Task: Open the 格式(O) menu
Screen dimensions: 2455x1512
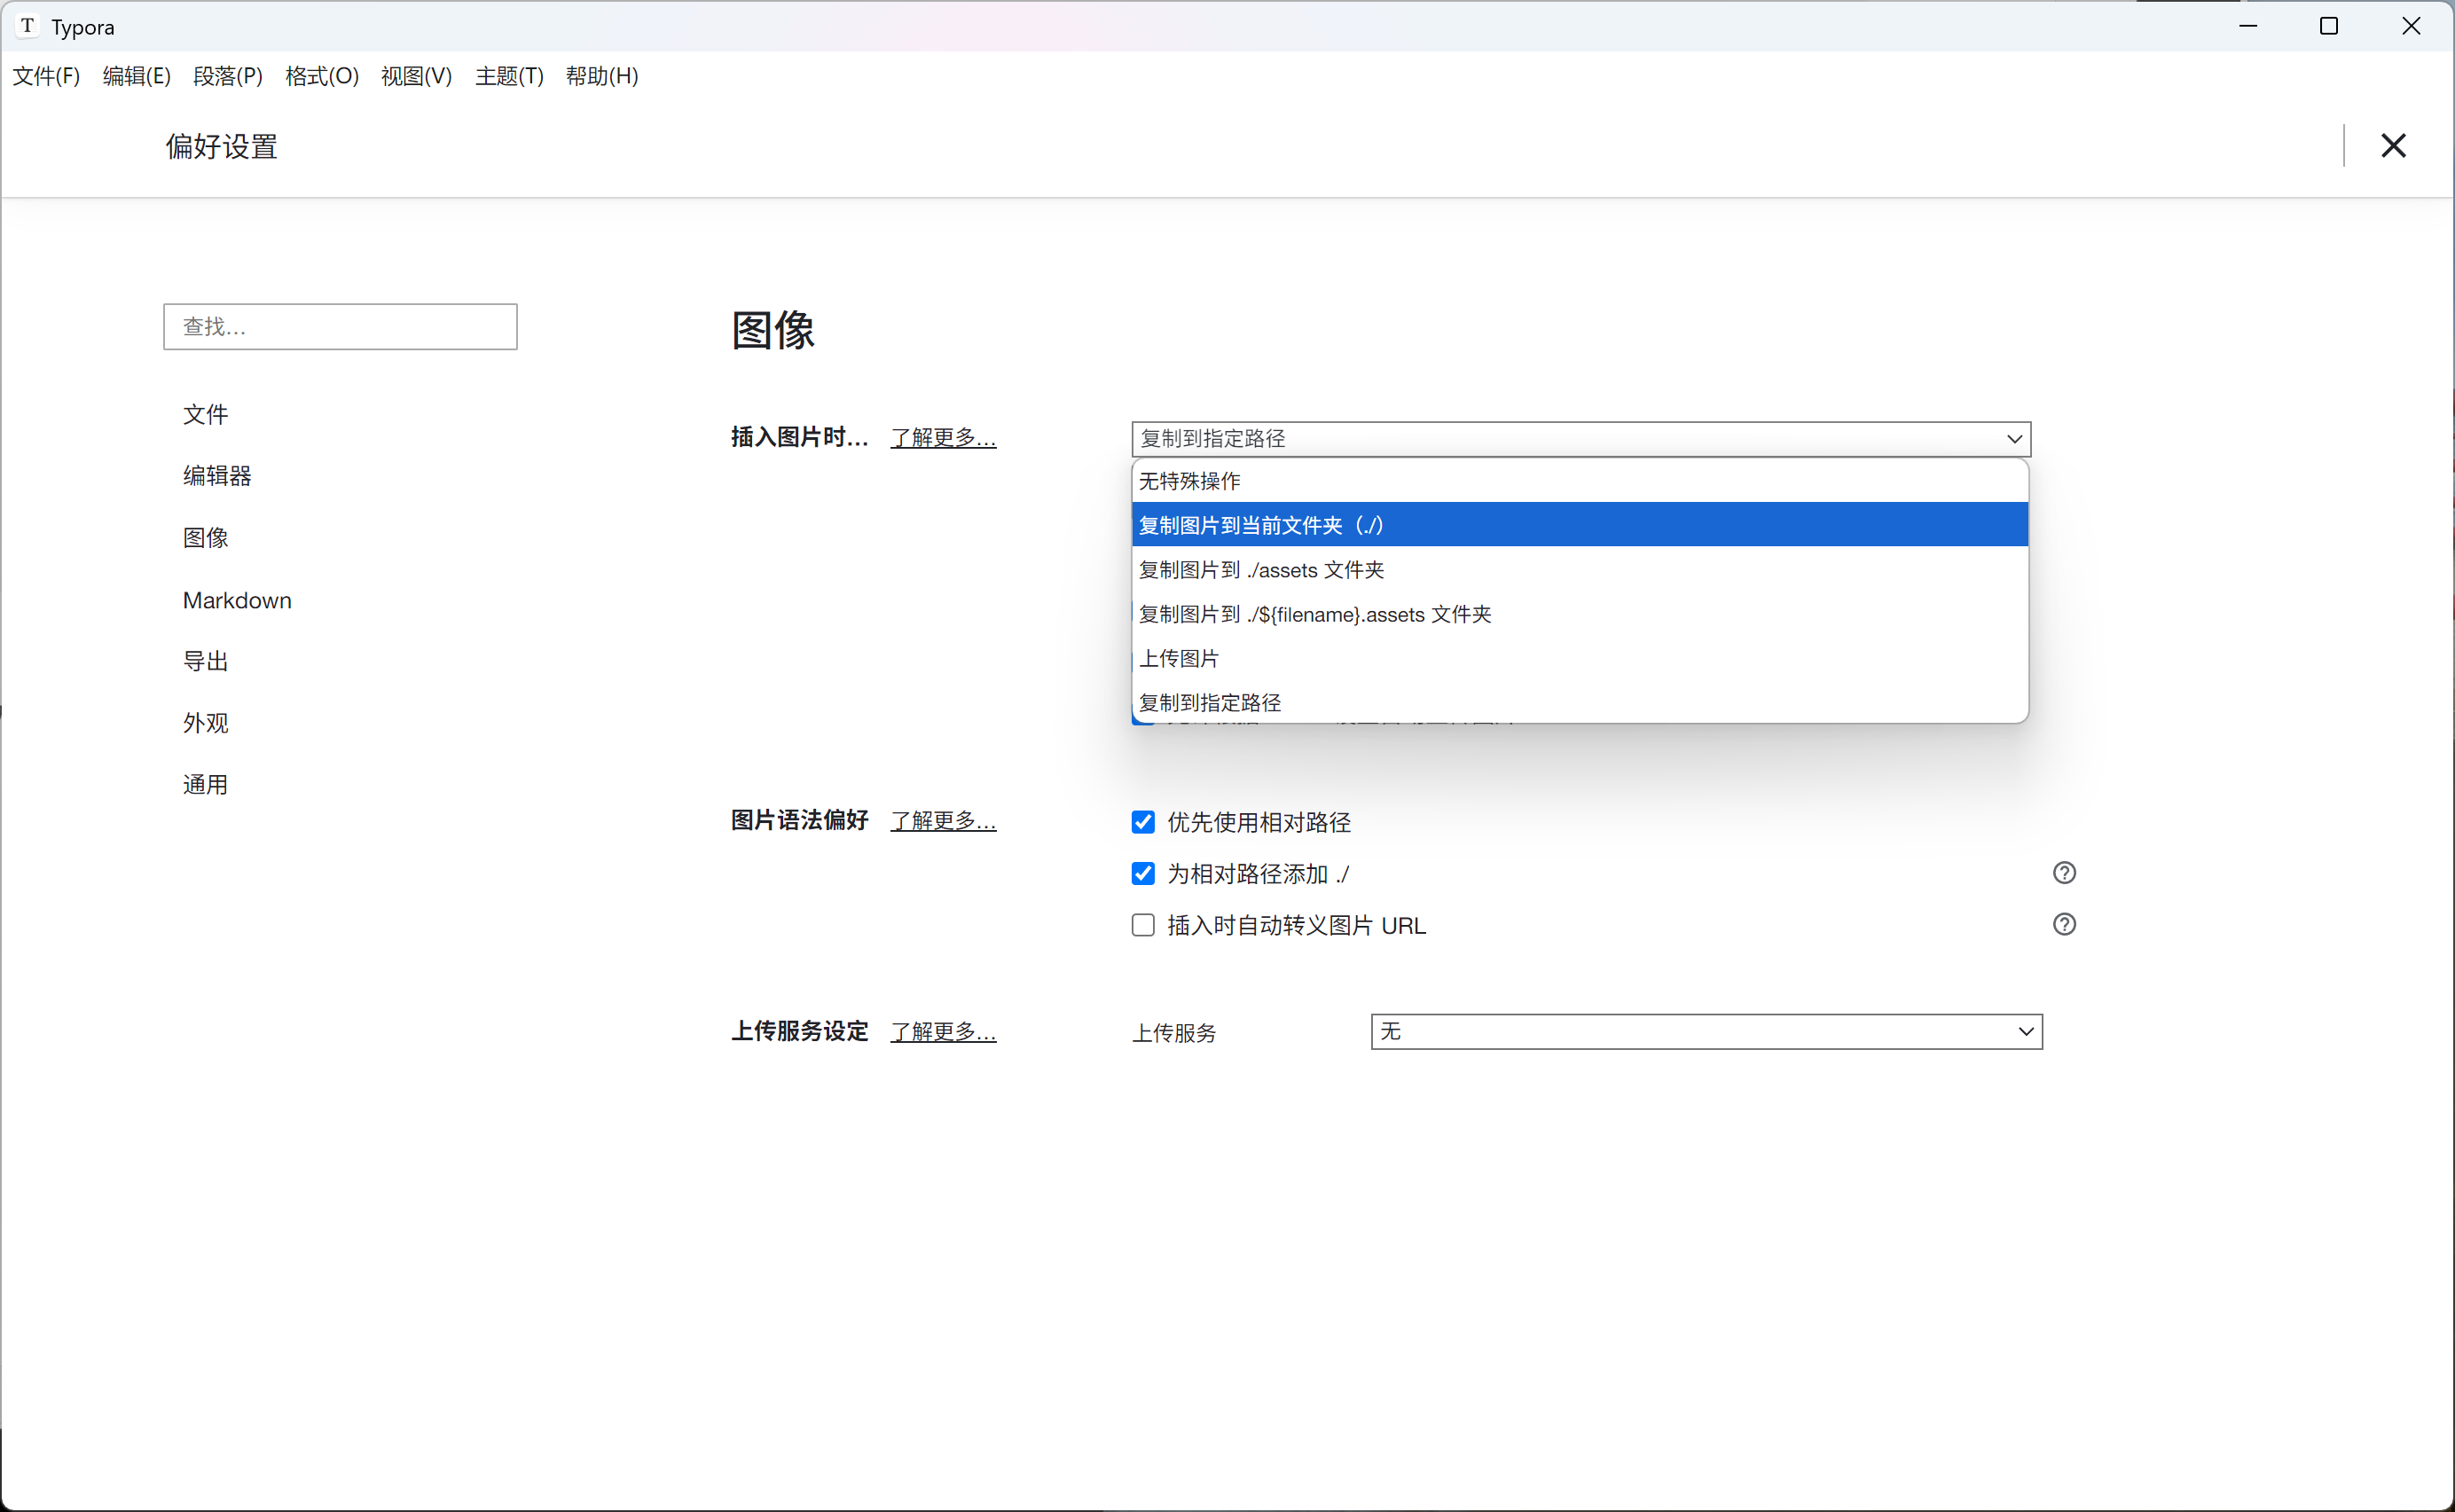Action: [x=322, y=76]
